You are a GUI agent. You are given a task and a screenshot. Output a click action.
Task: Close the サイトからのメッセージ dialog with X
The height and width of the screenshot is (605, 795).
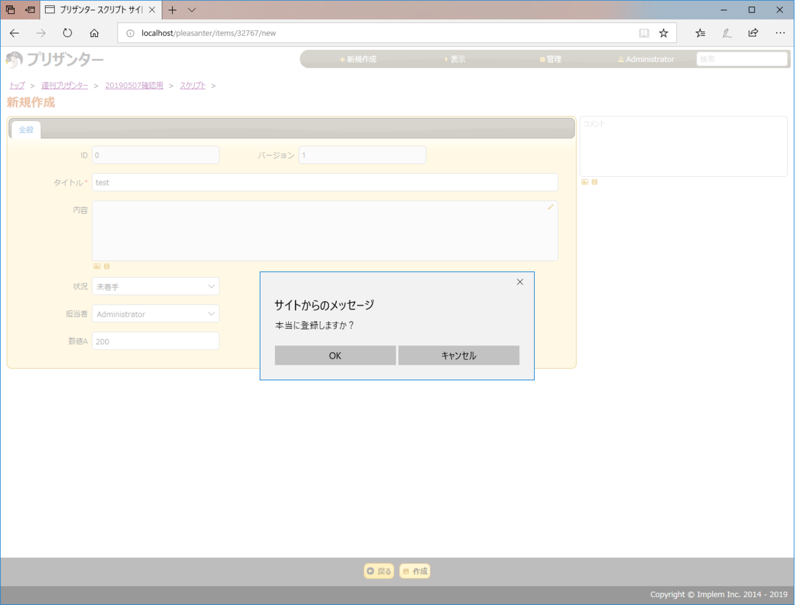tap(519, 282)
